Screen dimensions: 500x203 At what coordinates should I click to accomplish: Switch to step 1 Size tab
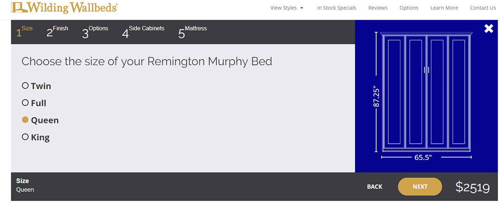point(25,32)
